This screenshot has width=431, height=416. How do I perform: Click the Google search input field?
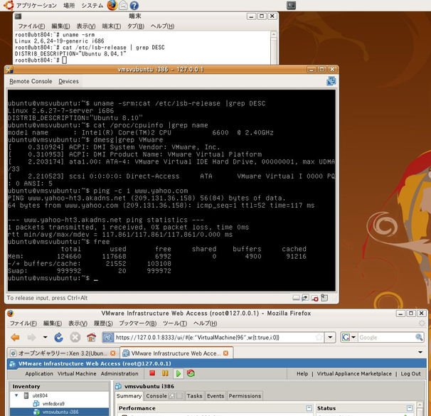tap(386, 337)
